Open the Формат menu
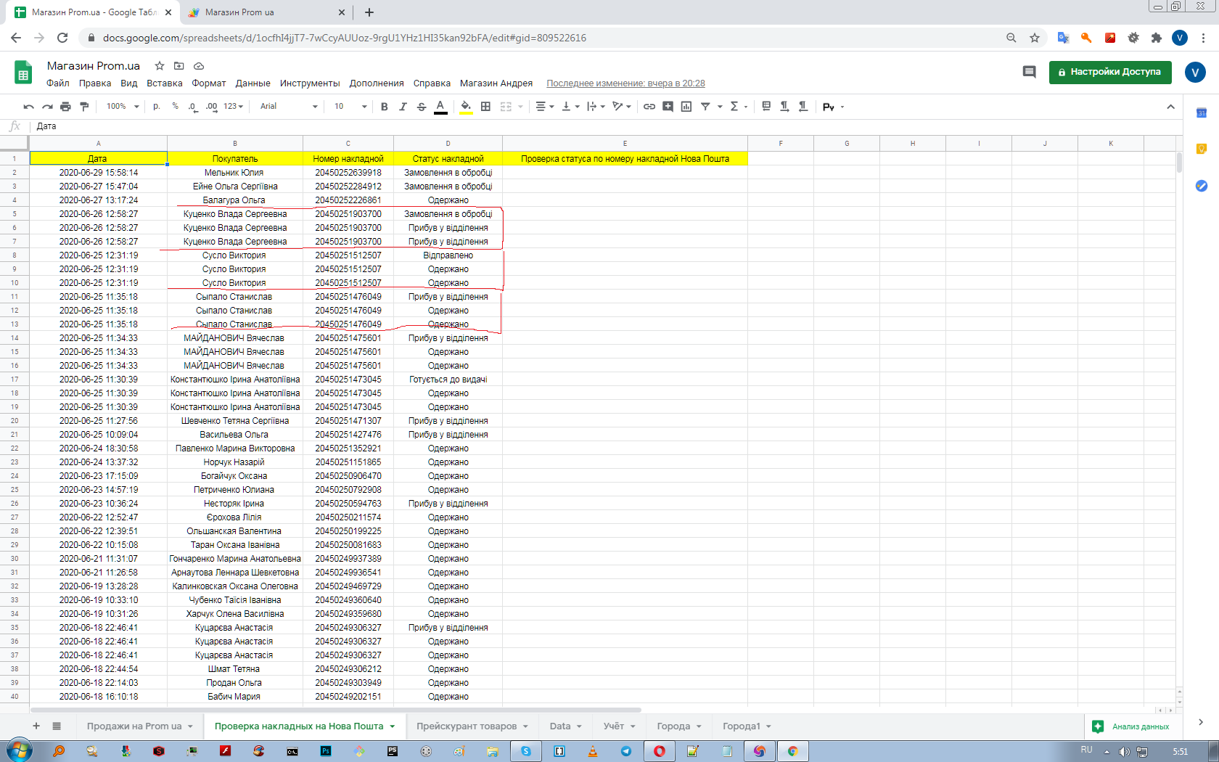This screenshot has width=1219, height=762. tap(209, 83)
